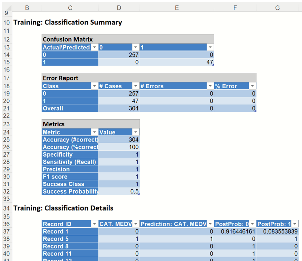Click the Training: Classification Summary heading cell
The height and width of the screenshot is (261, 302).
click(x=67, y=23)
